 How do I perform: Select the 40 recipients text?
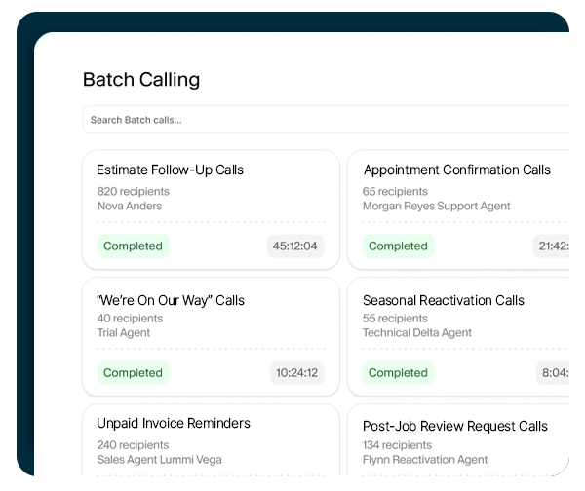click(x=130, y=318)
